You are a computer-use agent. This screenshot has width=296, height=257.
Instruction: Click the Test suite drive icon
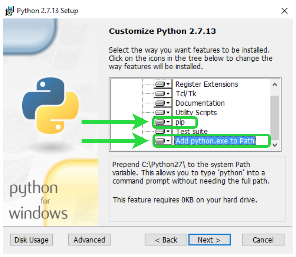point(160,131)
